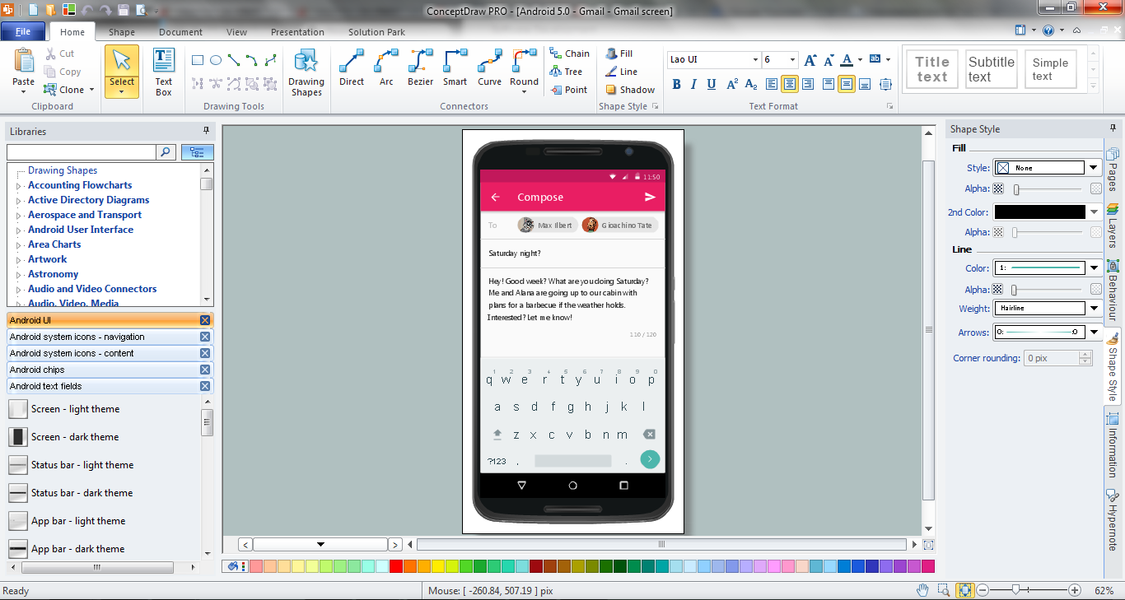The image size is (1125, 600).
Task: Activate the Smart connector
Action: (x=455, y=67)
